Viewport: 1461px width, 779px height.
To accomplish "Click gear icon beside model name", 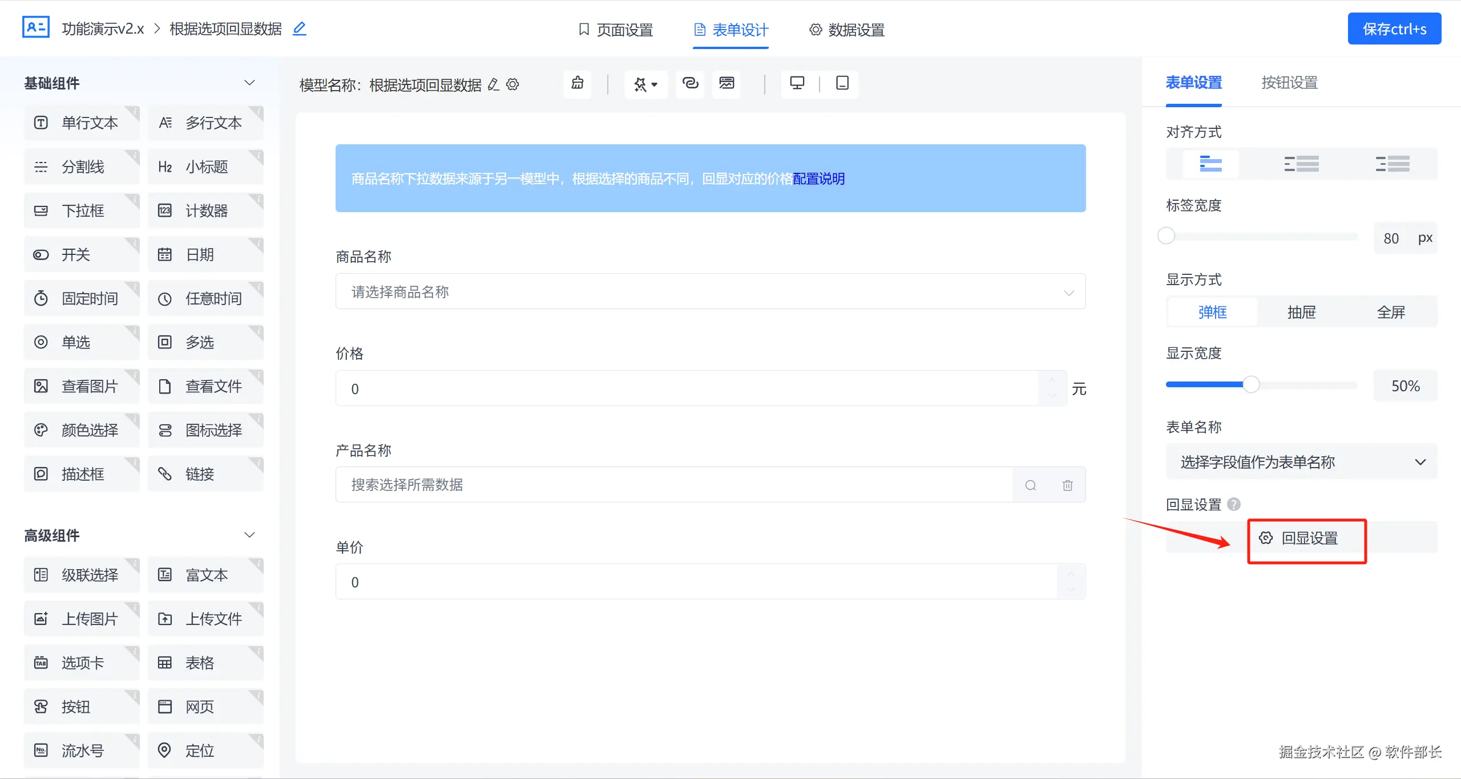I will pos(512,84).
